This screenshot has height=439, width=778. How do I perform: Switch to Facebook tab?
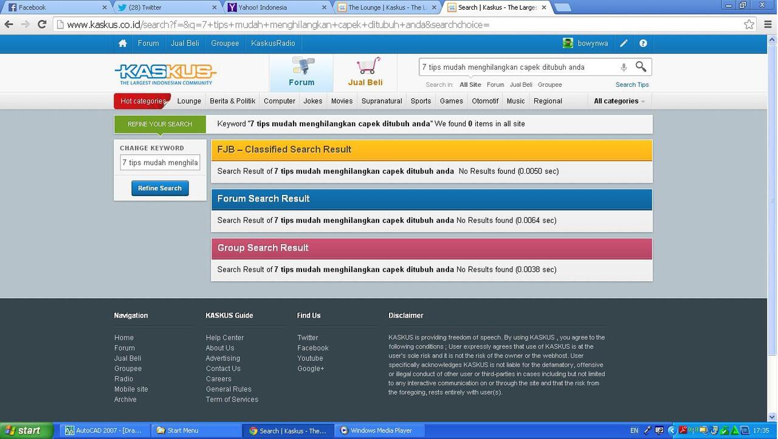(x=55, y=7)
